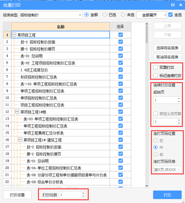This screenshot has height=203, width=185.
Task: Select the 未选 radio button
Action: [123, 15]
